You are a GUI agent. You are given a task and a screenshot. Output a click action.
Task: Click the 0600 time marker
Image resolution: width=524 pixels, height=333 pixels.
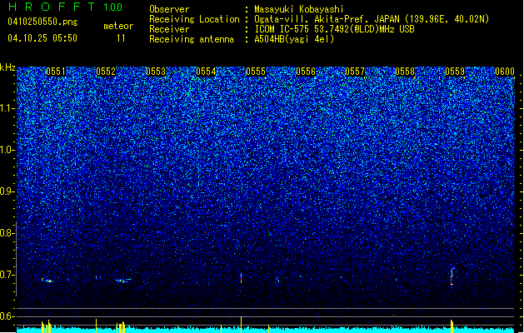click(x=505, y=72)
